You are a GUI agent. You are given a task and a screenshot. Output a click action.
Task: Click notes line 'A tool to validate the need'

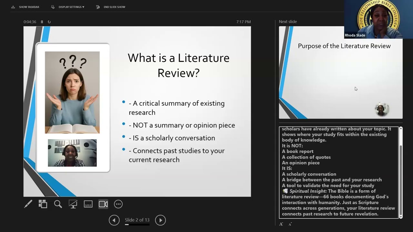coord(328,186)
